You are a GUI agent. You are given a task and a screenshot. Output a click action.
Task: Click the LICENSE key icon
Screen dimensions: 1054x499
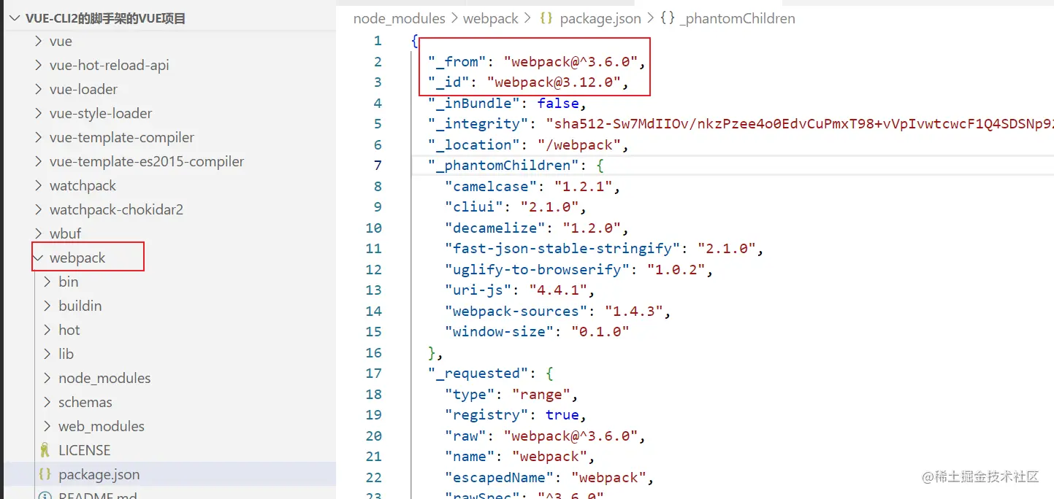point(45,451)
